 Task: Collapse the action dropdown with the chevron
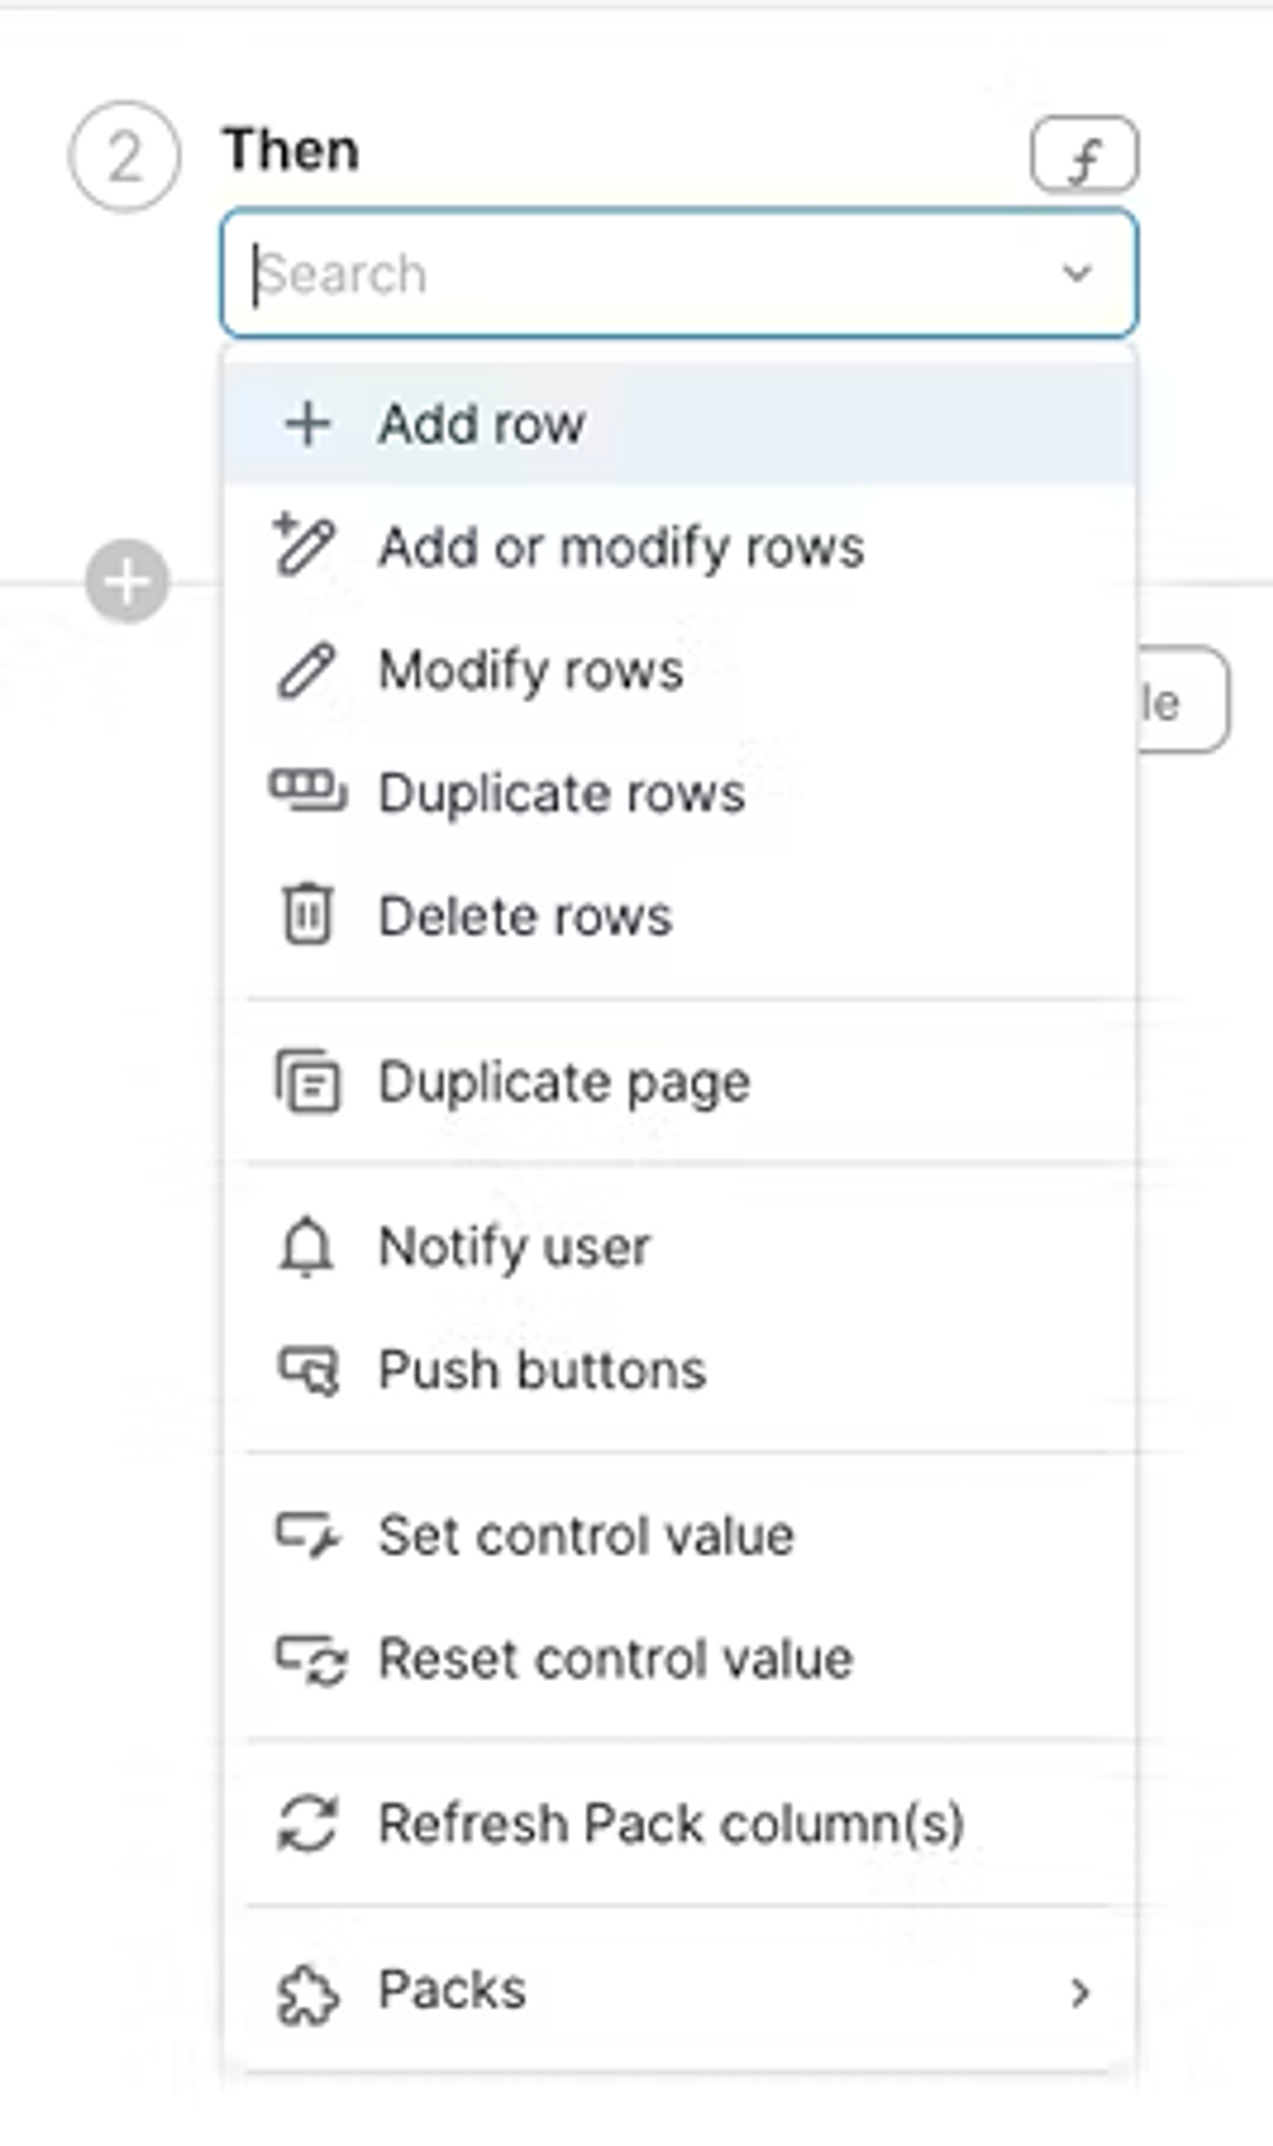[1076, 274]
